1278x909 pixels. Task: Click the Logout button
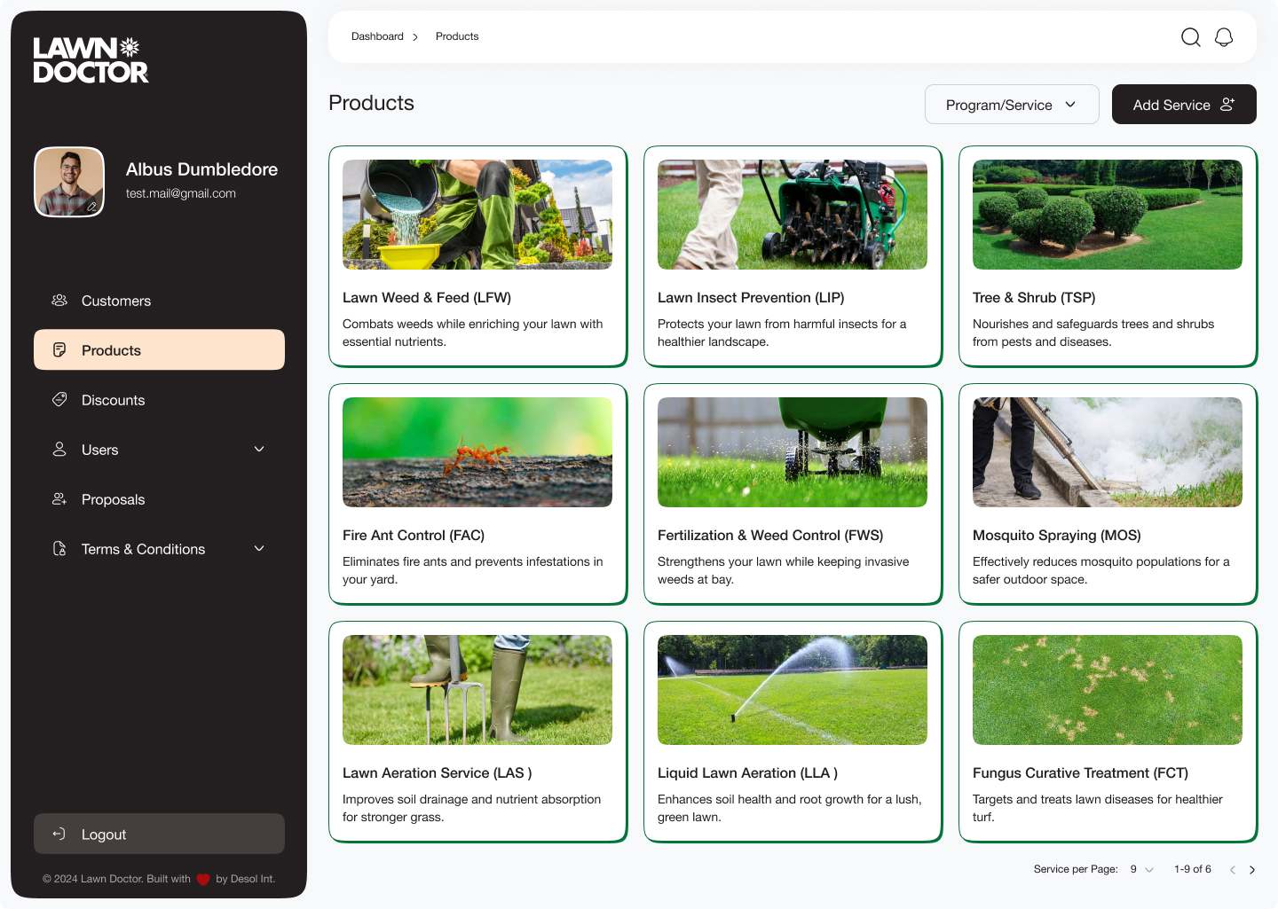[159, 834]
